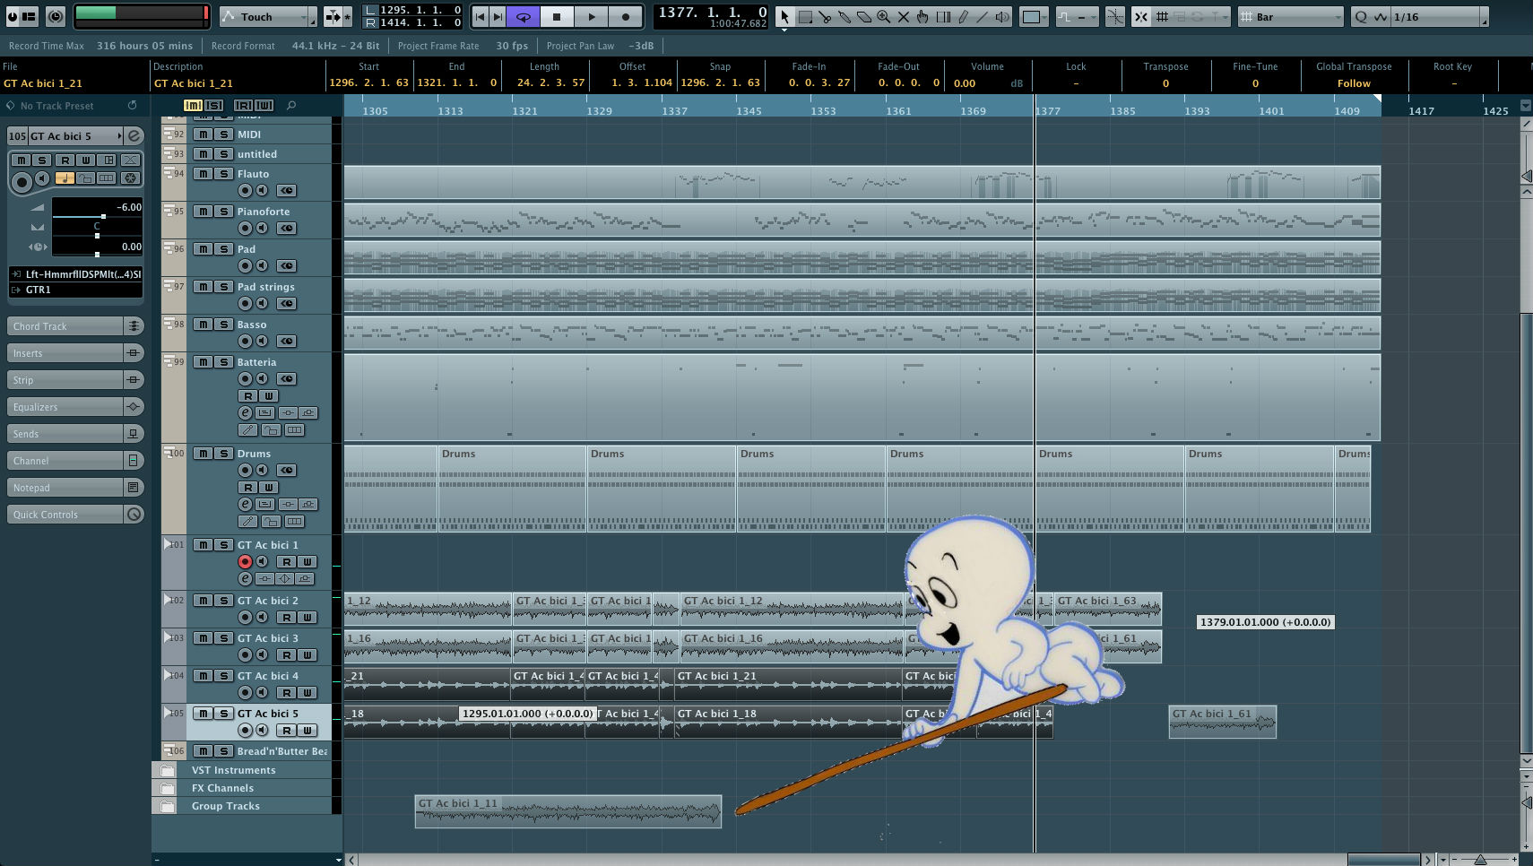Toggle global Read automation button
The image size is (1533, 866).
point(243,106)
